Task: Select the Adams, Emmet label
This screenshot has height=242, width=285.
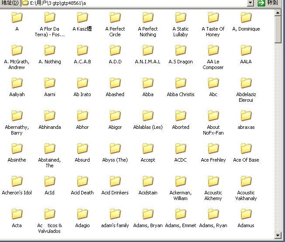Action: [181, 225]
